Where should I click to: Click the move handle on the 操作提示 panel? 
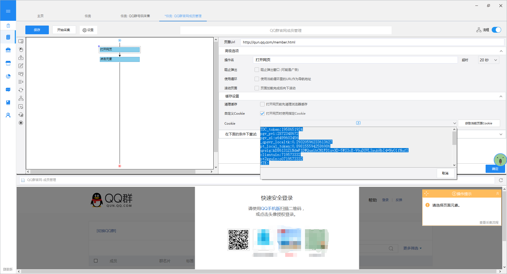point(426,194)
